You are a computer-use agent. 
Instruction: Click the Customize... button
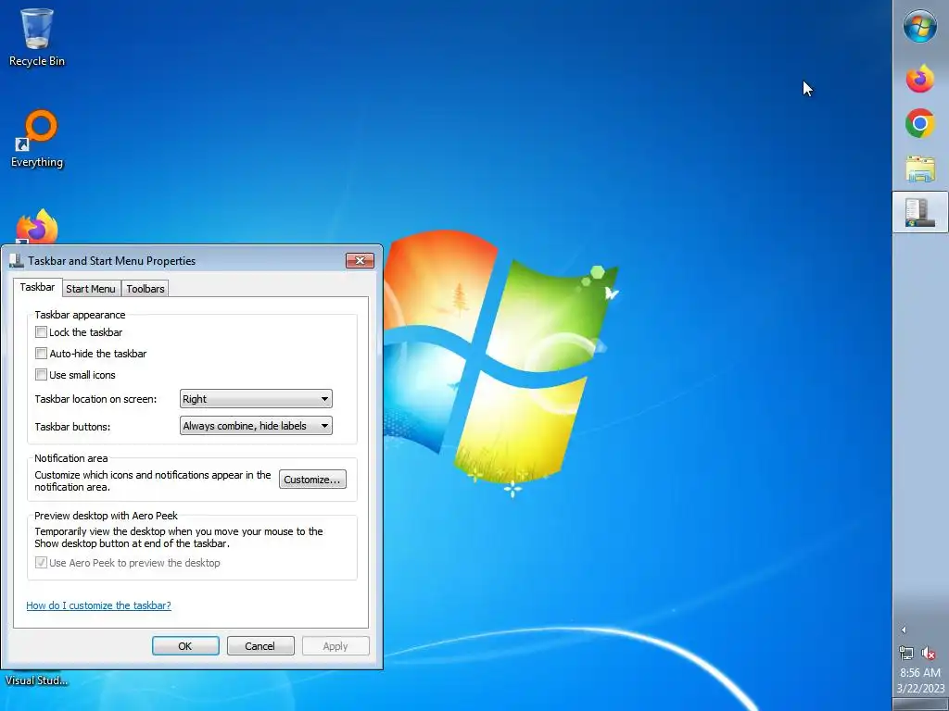pos(312,480)
